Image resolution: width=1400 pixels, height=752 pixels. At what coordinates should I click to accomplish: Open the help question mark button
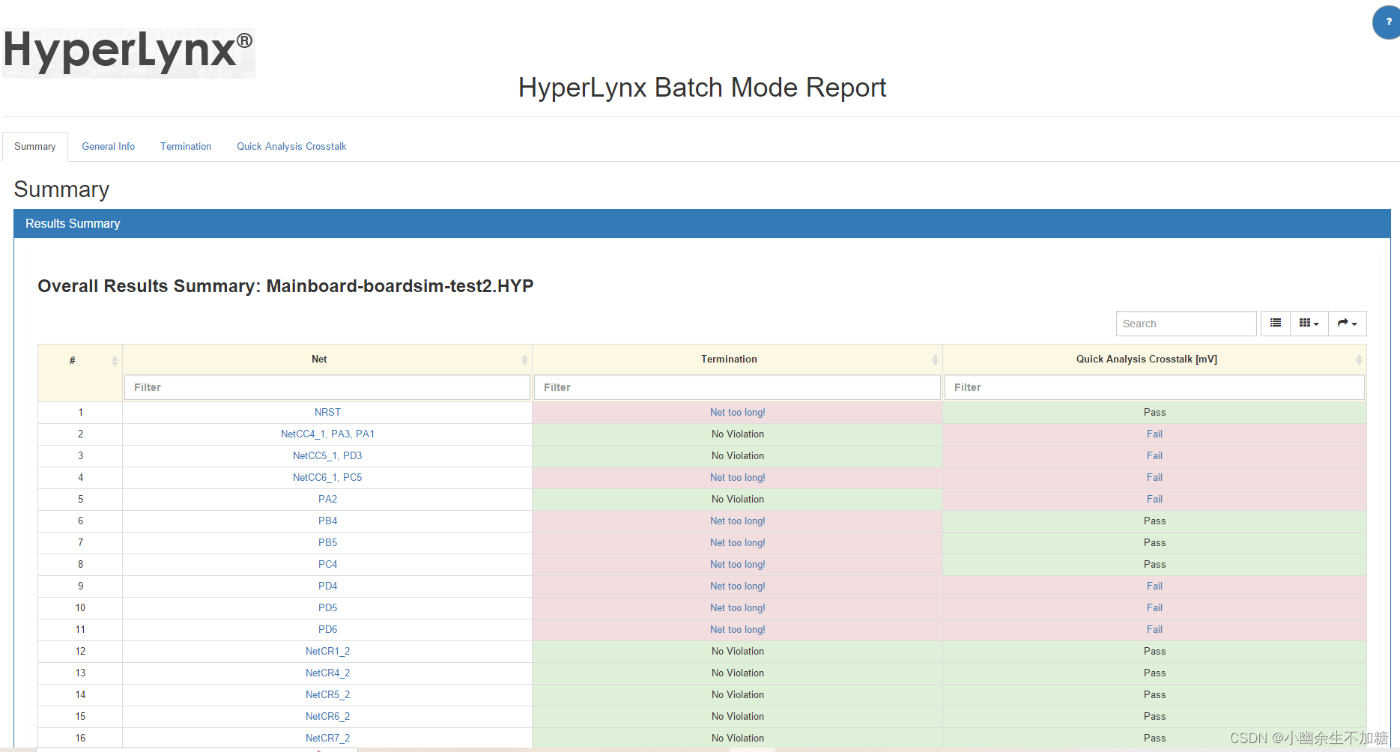pos(1387,22)
